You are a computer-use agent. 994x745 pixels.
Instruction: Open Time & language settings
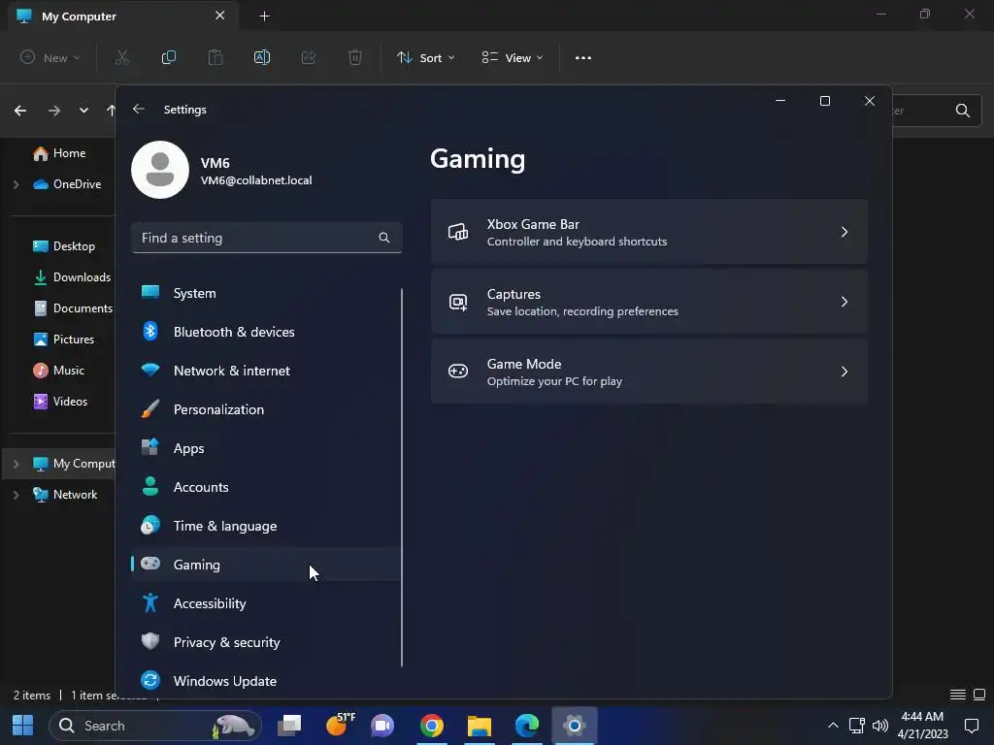266,526
